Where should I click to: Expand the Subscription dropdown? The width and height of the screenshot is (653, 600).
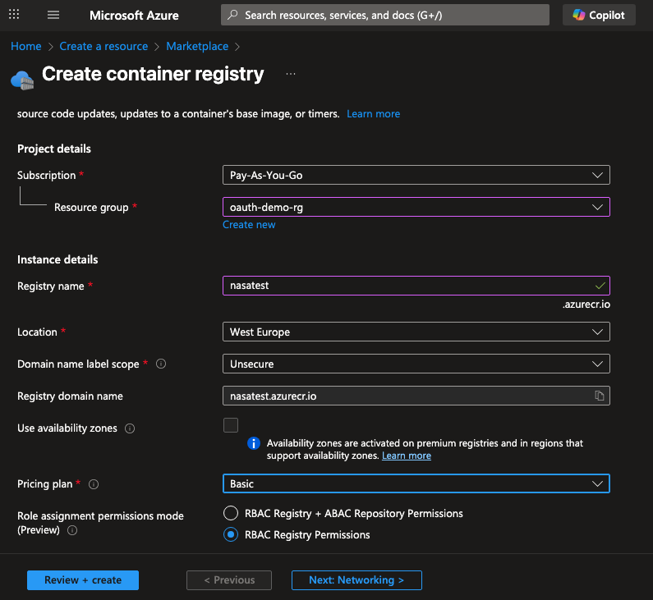click(416, 175)
